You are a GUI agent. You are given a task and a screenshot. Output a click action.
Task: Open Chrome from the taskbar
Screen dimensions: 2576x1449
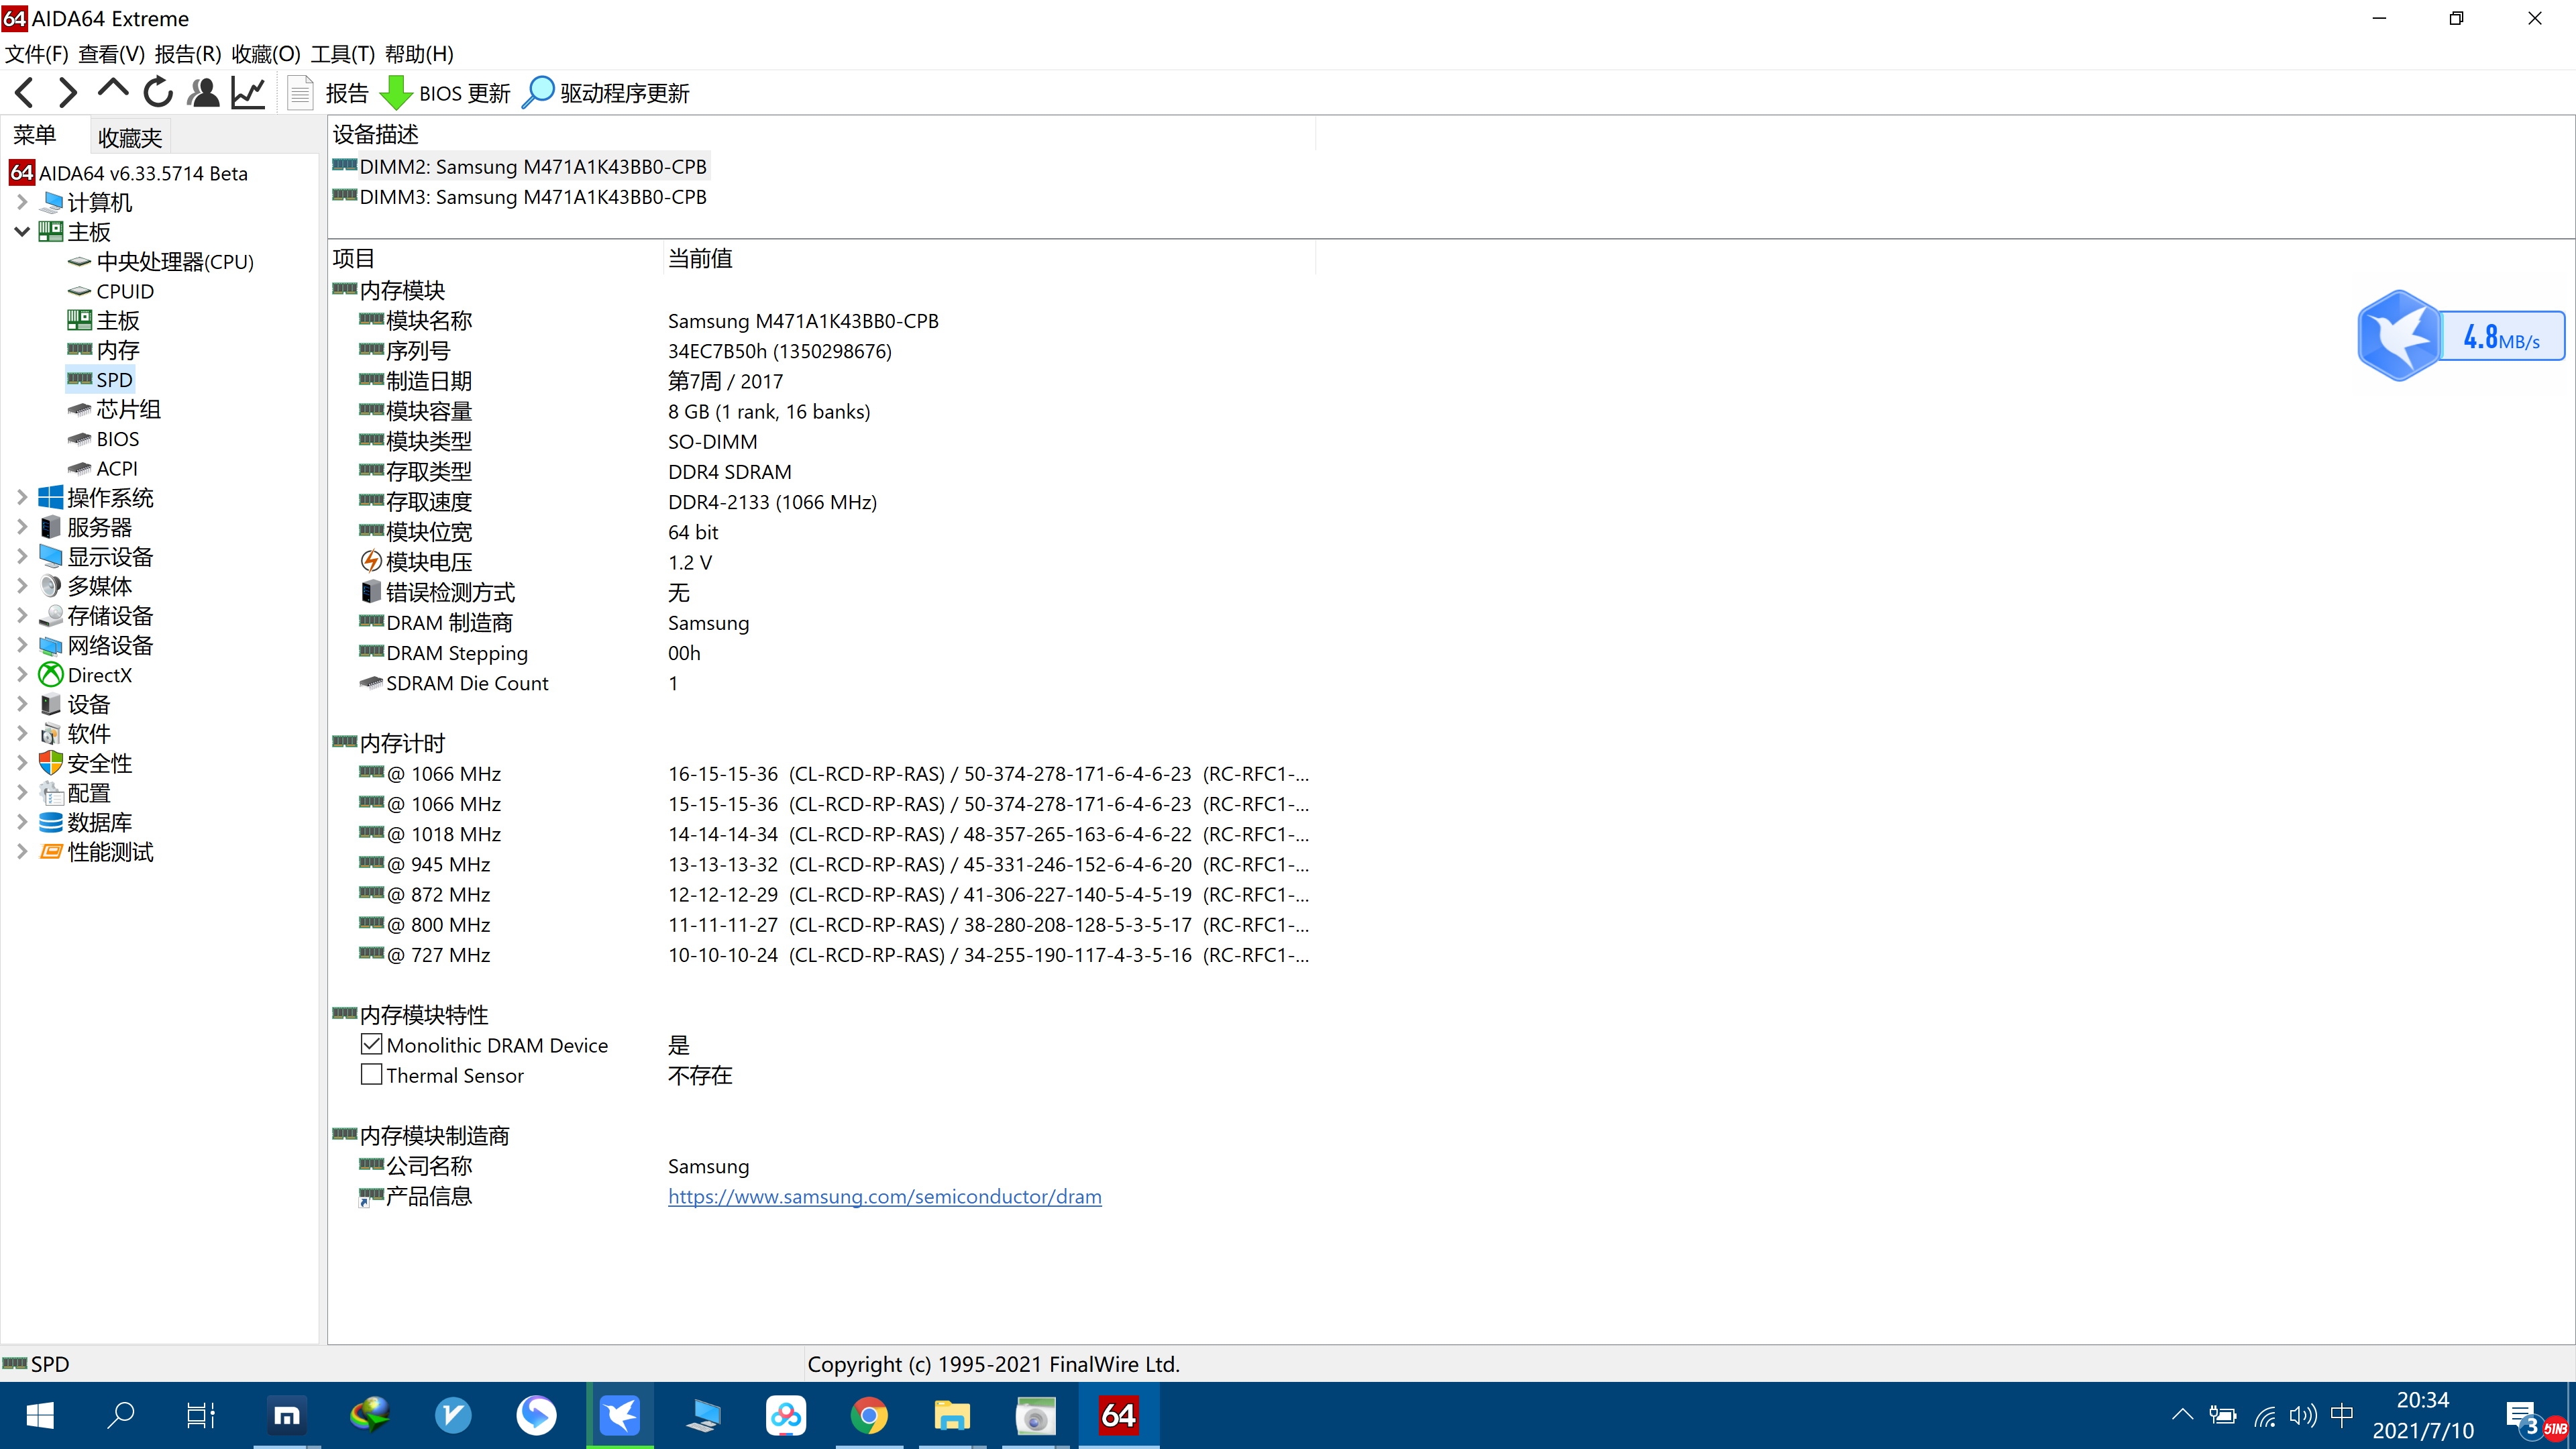(868, 1415)
